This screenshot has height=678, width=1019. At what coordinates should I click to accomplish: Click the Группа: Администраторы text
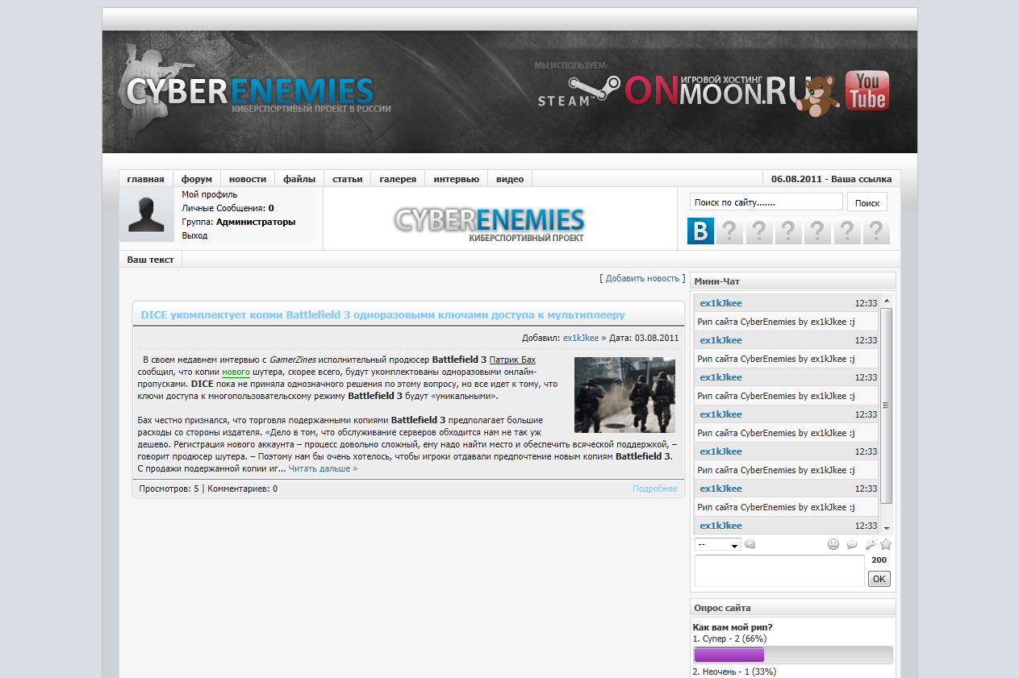click(x=239, y=222)
